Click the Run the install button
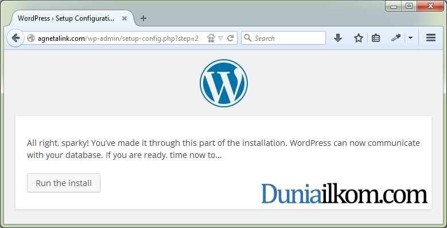Screen dimensions: 447x228 click(64, 183)
